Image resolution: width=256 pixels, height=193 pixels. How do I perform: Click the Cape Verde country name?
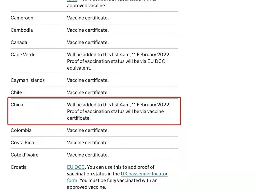tap(23, 55)
